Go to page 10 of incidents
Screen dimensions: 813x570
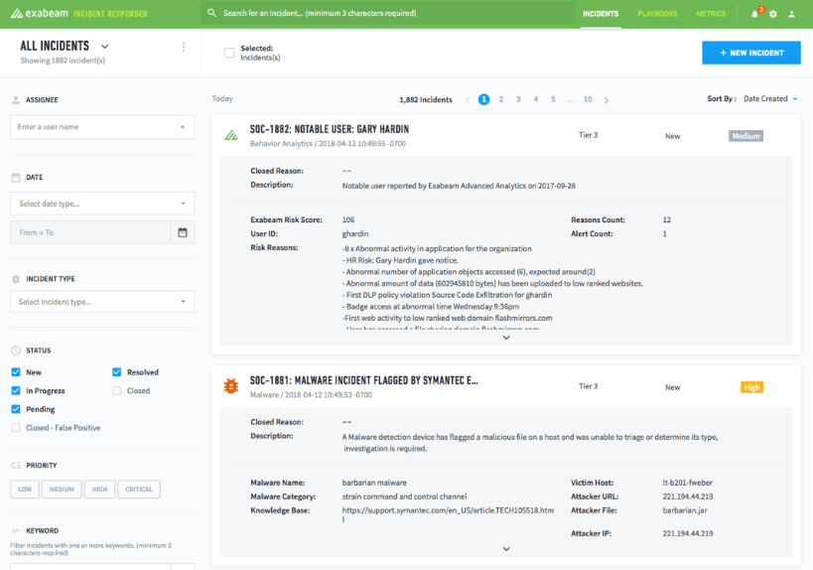point(588,99)
